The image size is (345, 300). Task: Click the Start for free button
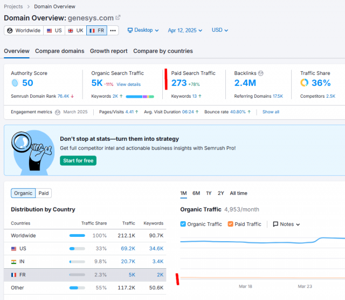(x=78, y=161)
